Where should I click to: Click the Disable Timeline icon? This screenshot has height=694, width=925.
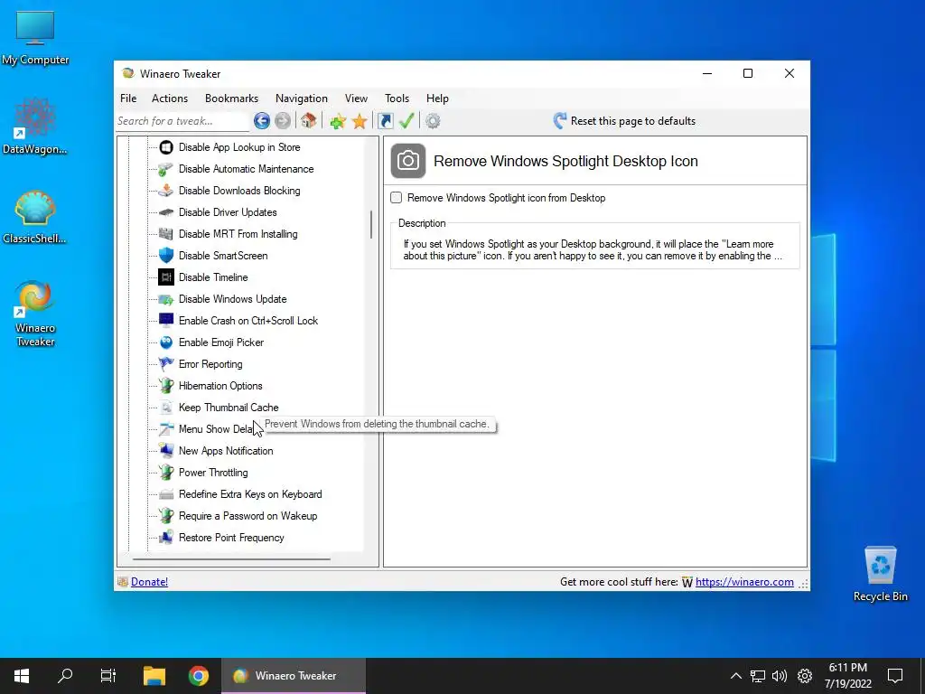[x=166, y=277]
